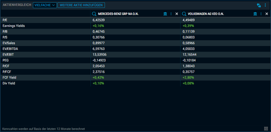Click the Kennzahlen 12 Monate footnote

[x=43, y=129]
